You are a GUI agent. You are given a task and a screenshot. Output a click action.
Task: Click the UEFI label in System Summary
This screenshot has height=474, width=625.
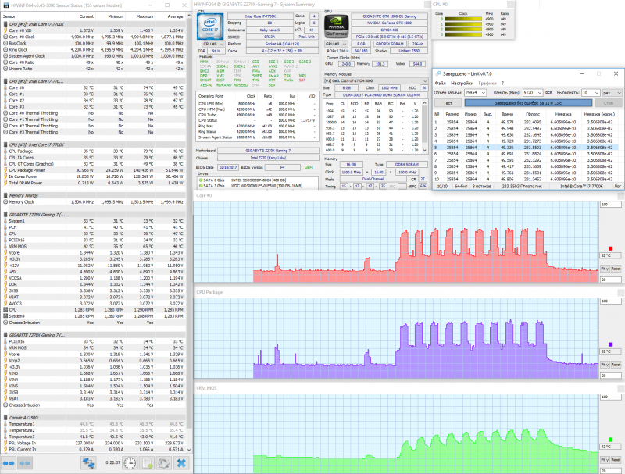tap(309, 167)
